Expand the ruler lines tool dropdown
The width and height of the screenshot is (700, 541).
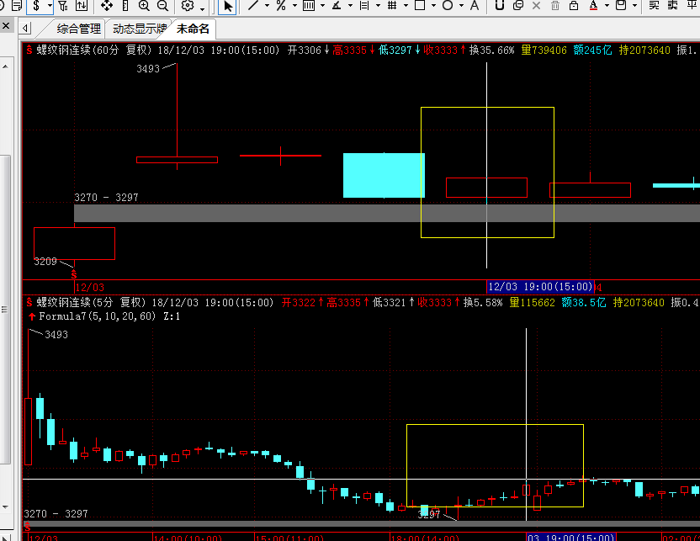pyautogui.click(x=378, y=6)
